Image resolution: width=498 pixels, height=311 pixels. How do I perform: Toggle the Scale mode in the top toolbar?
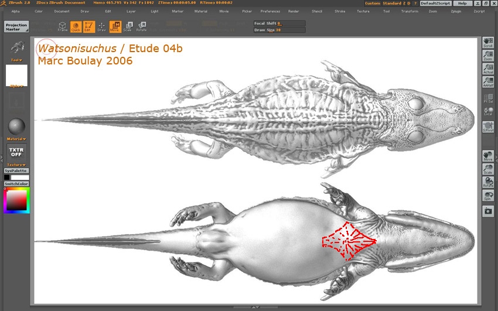pos(128,27)
